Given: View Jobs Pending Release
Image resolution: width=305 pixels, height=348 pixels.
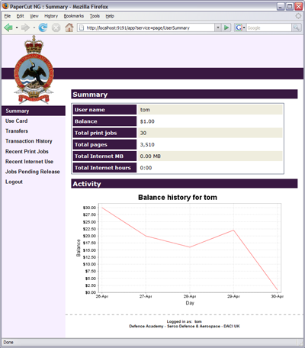Looking at the screenshot, I should 33,172.
